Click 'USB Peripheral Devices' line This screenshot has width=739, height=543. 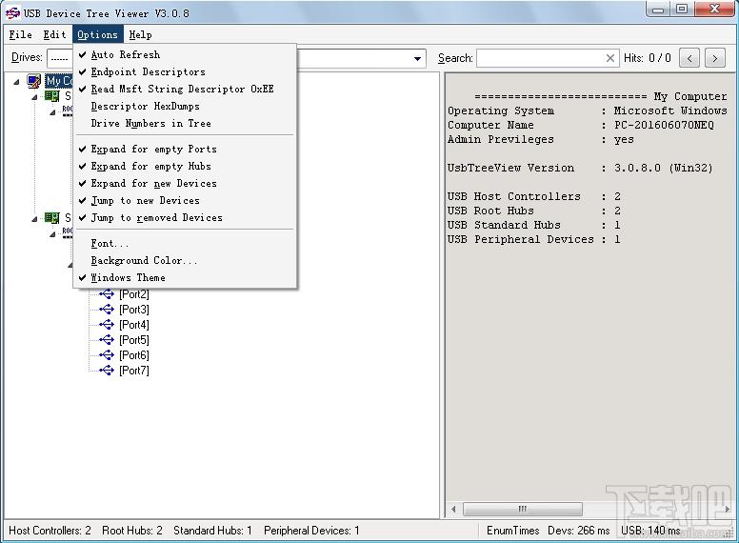pyautogui.click(x=534, y=239)
